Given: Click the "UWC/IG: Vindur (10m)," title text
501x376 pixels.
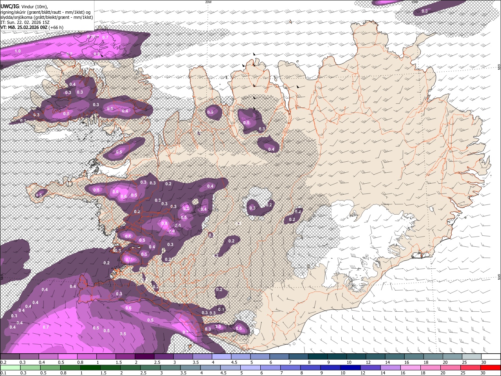Looking at the screenshot, I should tap(24, 7).
